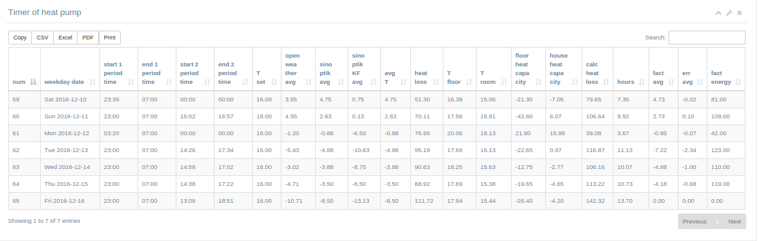Viewport: 758px width, 241px height.
Task: Go to Previous page of entries
Action: (694, 222)
